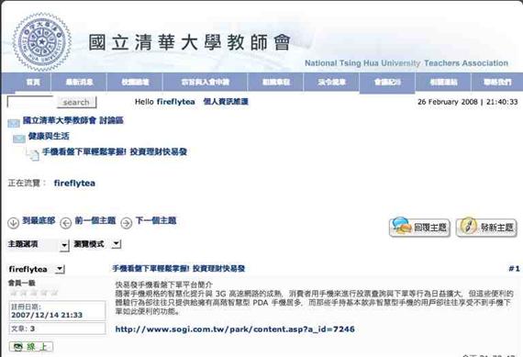
Task: Click the down-arrow circle icon for 到最底部
Action: pyautogui.click(x=14, y=223)
